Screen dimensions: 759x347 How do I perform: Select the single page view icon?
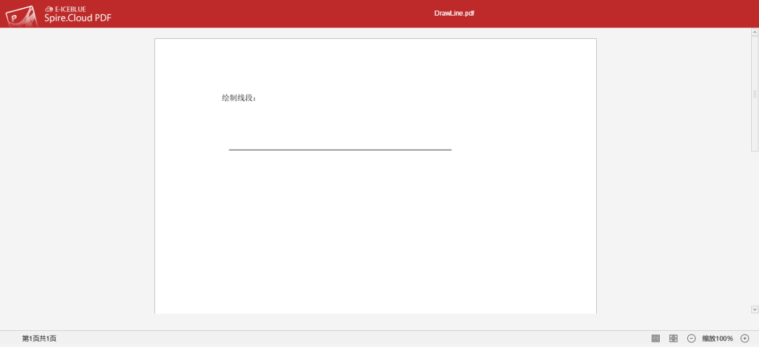[655, 338]
